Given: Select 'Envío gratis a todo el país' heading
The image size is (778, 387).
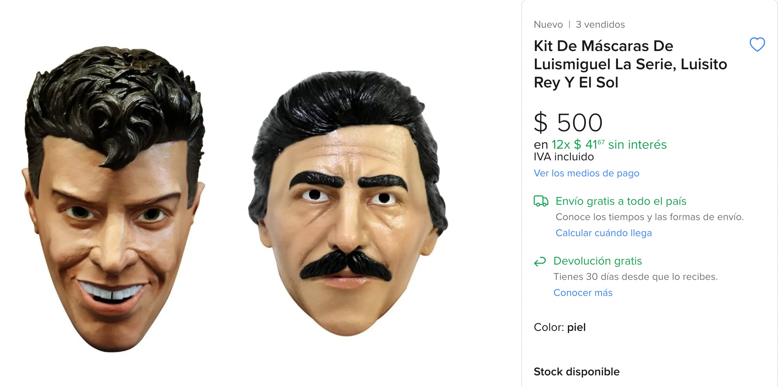Looking at the screenshot, I should [621, 201].
